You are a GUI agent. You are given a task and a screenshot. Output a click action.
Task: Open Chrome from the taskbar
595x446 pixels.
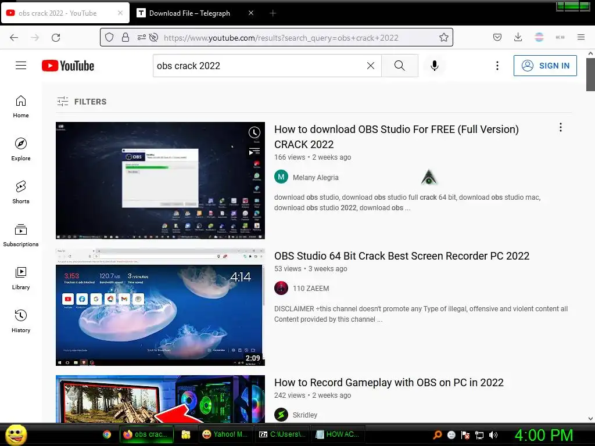107,434
